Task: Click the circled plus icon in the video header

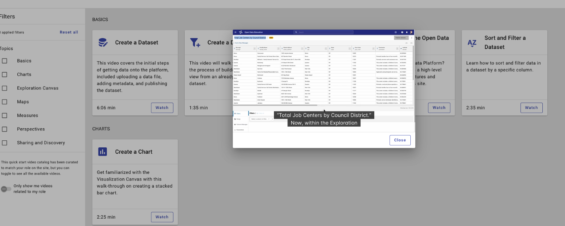Action: 395,32
